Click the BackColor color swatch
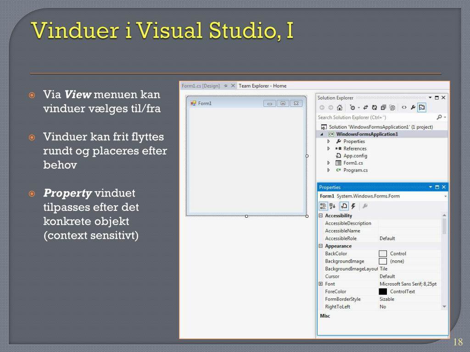The height and width of the screenshot is (352, 470). tap(383, 253)
